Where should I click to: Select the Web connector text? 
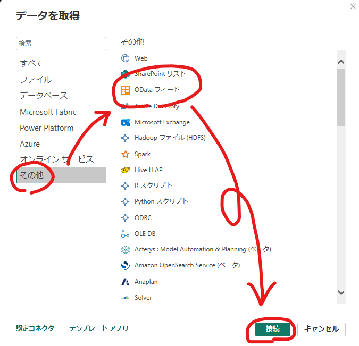141,58
